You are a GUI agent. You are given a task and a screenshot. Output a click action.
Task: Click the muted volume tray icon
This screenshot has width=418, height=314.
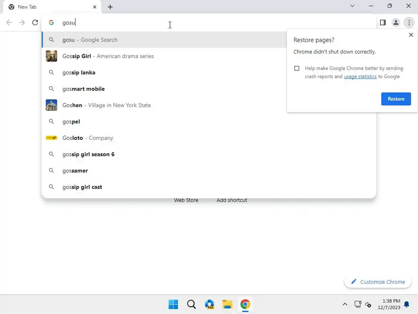[368, 304]
